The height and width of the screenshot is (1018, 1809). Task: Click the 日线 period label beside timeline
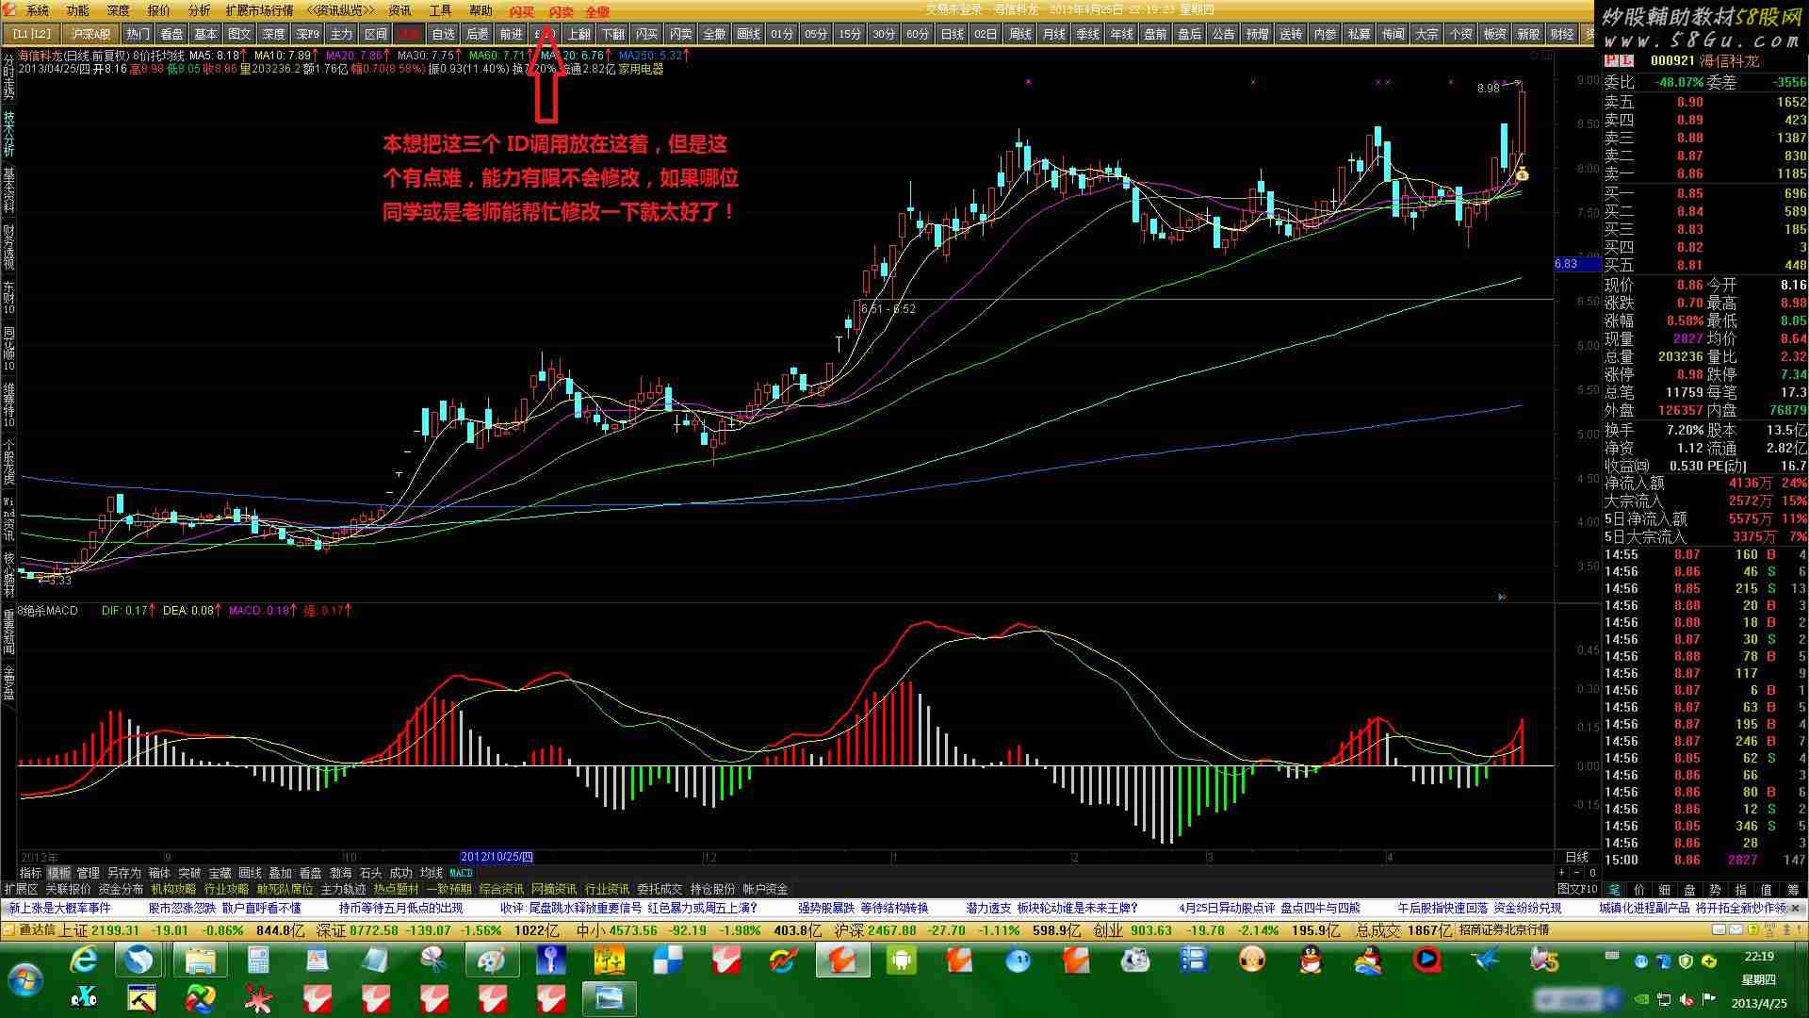[1577, 857]
